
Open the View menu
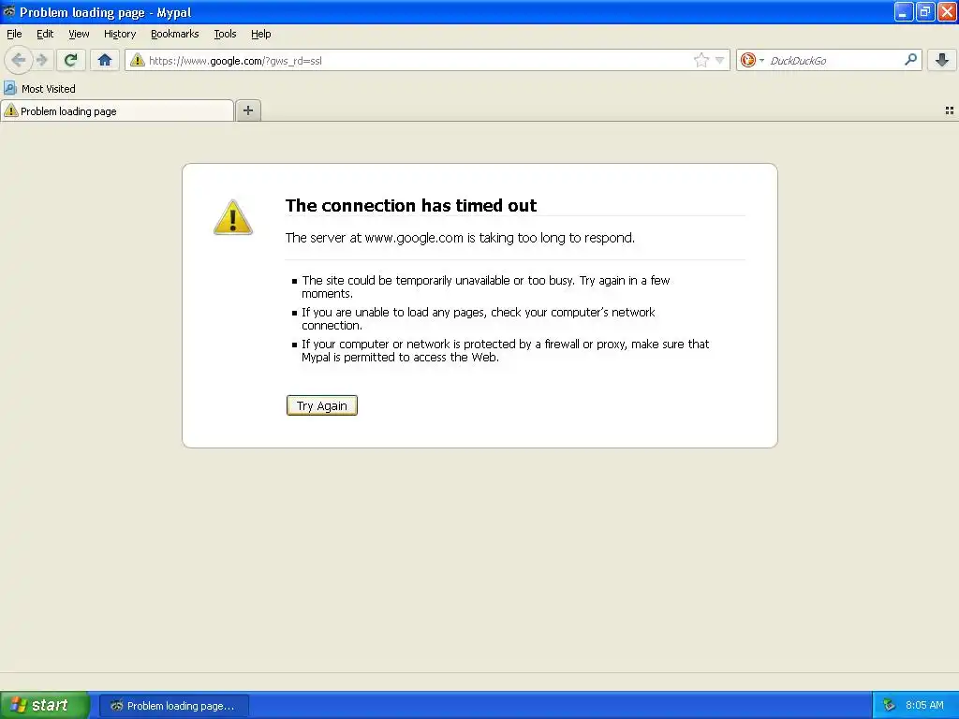[x=79, y=34]
